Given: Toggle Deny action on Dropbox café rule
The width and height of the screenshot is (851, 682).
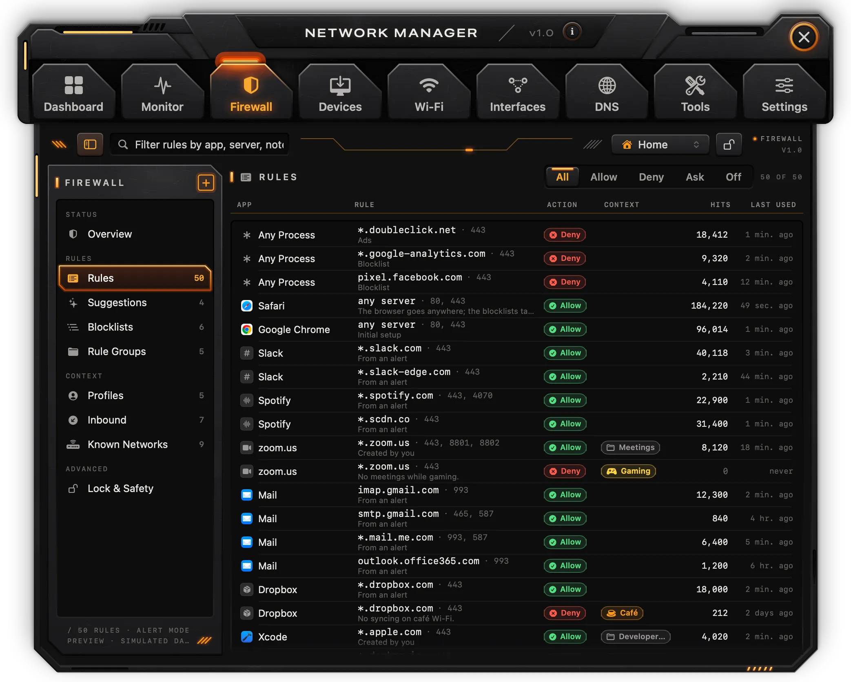Looking at the screenshot, I should 565,613.
